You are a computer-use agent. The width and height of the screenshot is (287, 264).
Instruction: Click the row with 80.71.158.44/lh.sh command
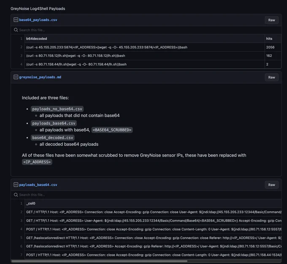[x=145, y=64]
